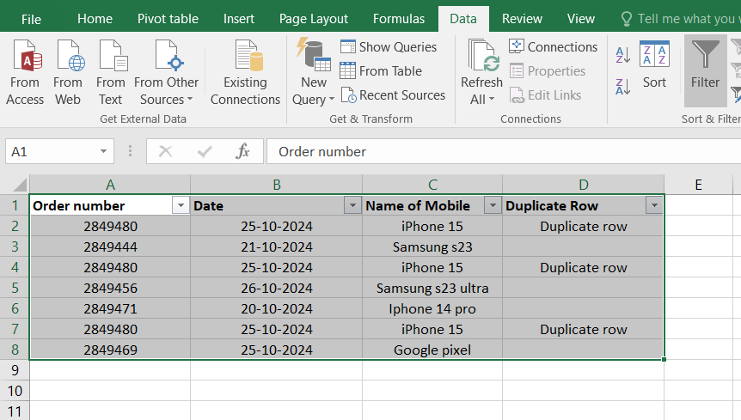Click iPhone 15 cell in row 4
The height and width of the screenshot is (420, 741).
click(432, 268)
